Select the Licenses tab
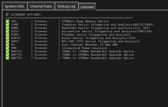 point(87,7)
